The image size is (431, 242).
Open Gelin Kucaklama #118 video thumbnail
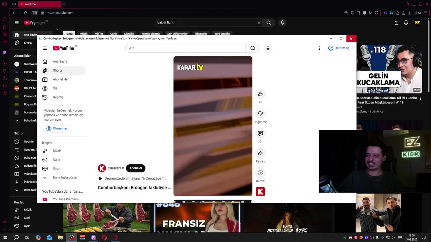[389, 69]
